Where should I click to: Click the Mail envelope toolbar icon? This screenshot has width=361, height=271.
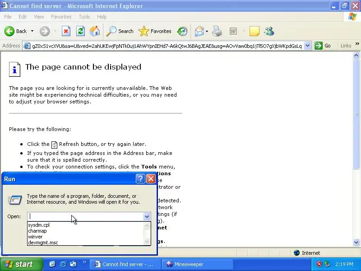199,31
